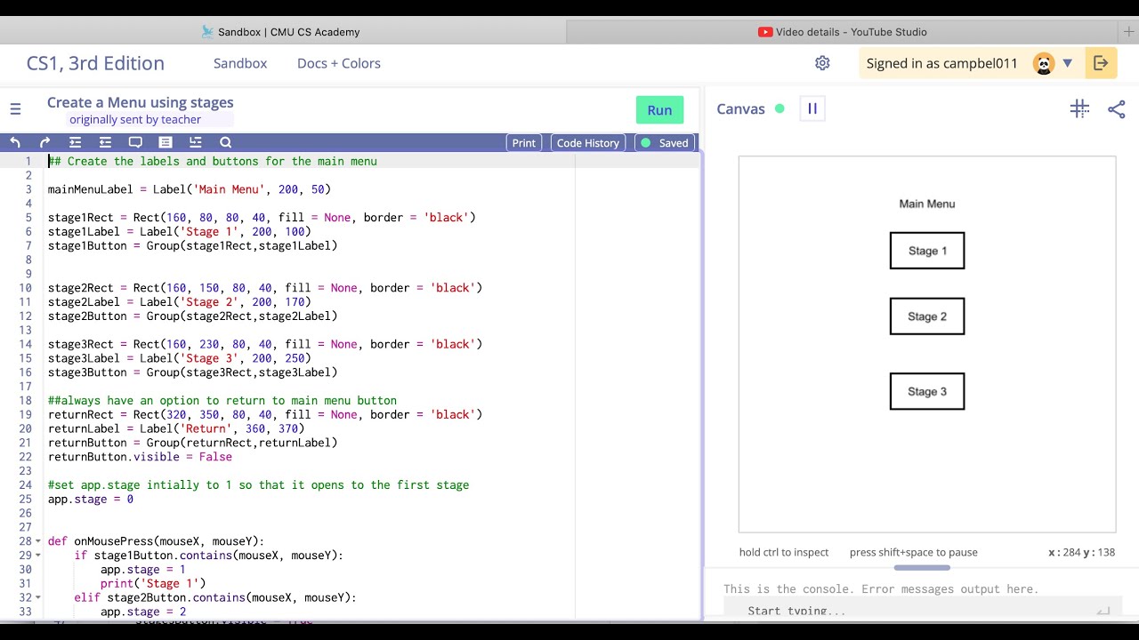
Task: Click the panda profile avatar
Action: tap(1044, 63)
